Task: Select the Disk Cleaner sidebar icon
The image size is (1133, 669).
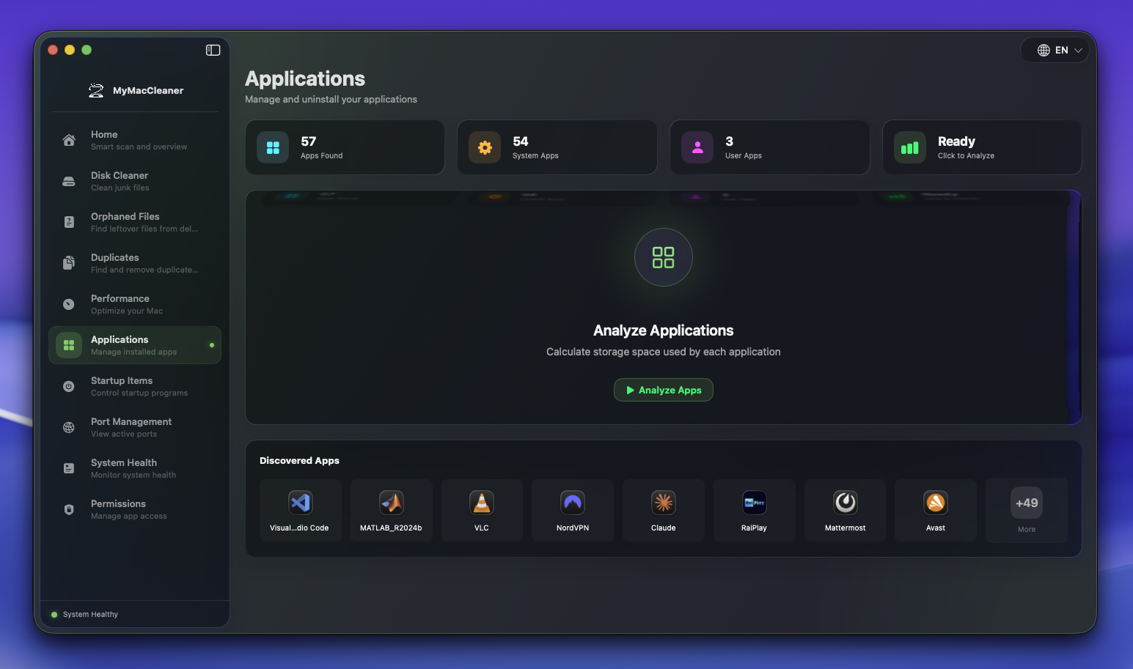Action: (68, 181)
